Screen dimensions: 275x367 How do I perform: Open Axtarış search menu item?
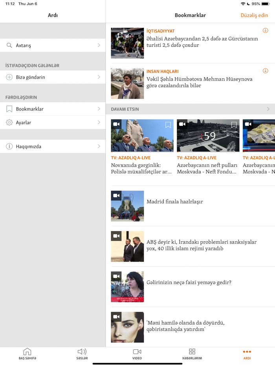click(x=53, y=45)
